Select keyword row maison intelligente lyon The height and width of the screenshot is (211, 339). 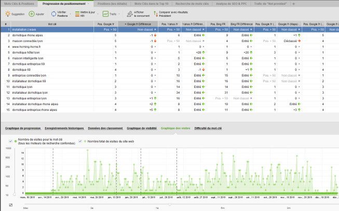170,58
